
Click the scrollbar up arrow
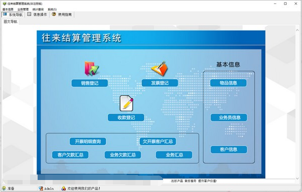coord(297,30)
